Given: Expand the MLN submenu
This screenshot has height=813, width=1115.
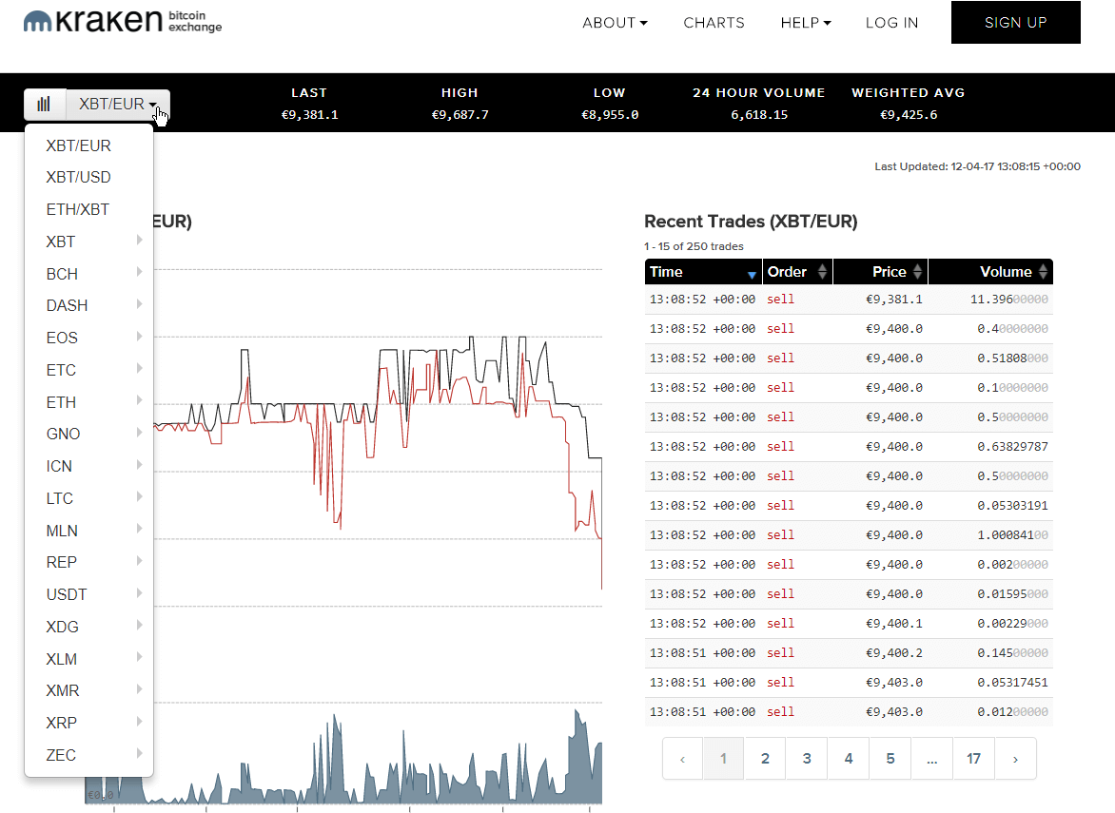Looking at the screenshot, I should pyautogui.click(x=88, y=531).
